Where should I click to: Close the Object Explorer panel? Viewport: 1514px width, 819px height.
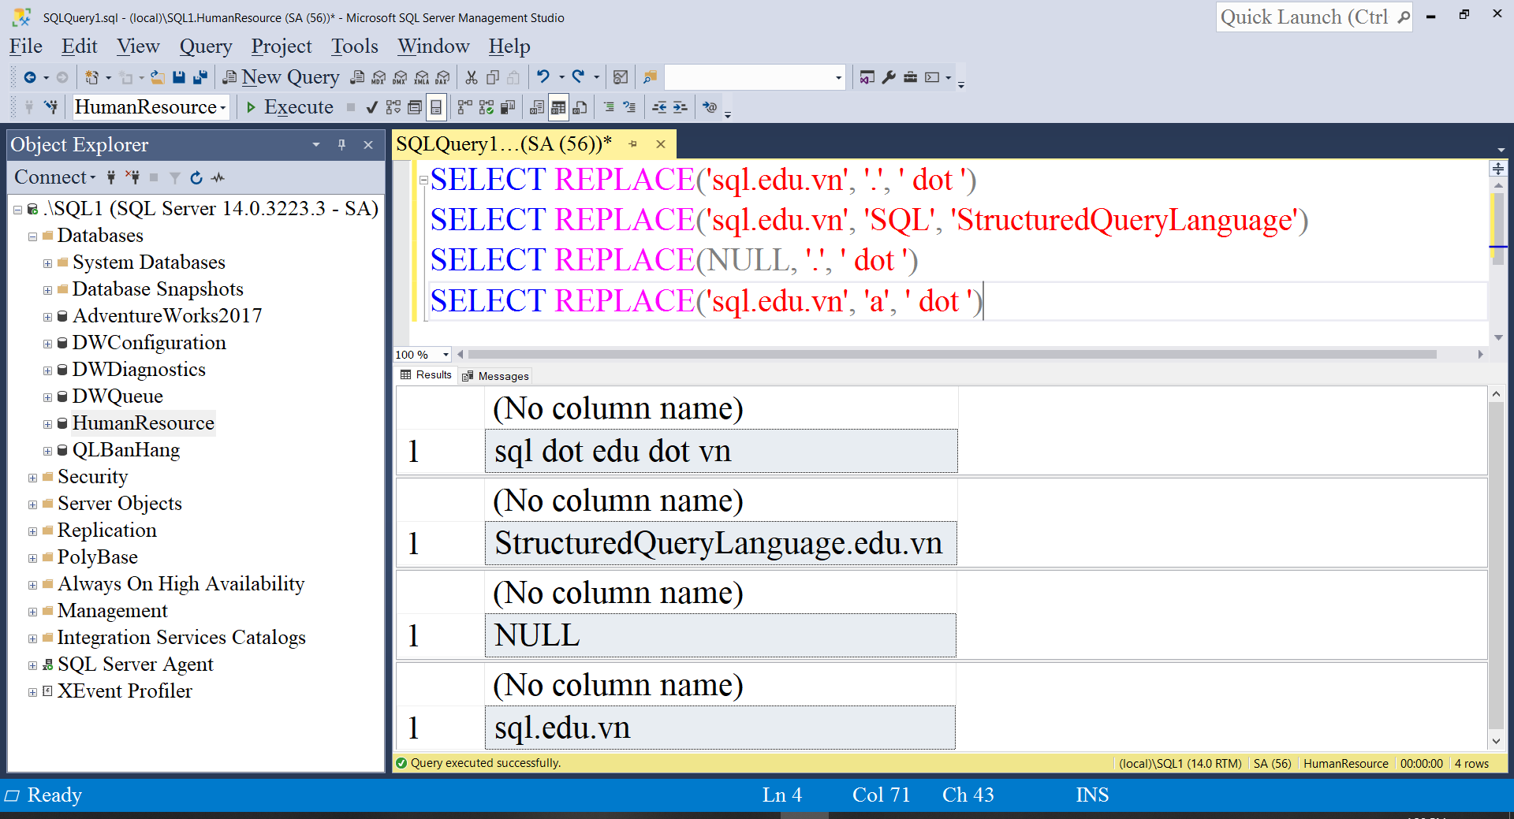tap(367, 144)
